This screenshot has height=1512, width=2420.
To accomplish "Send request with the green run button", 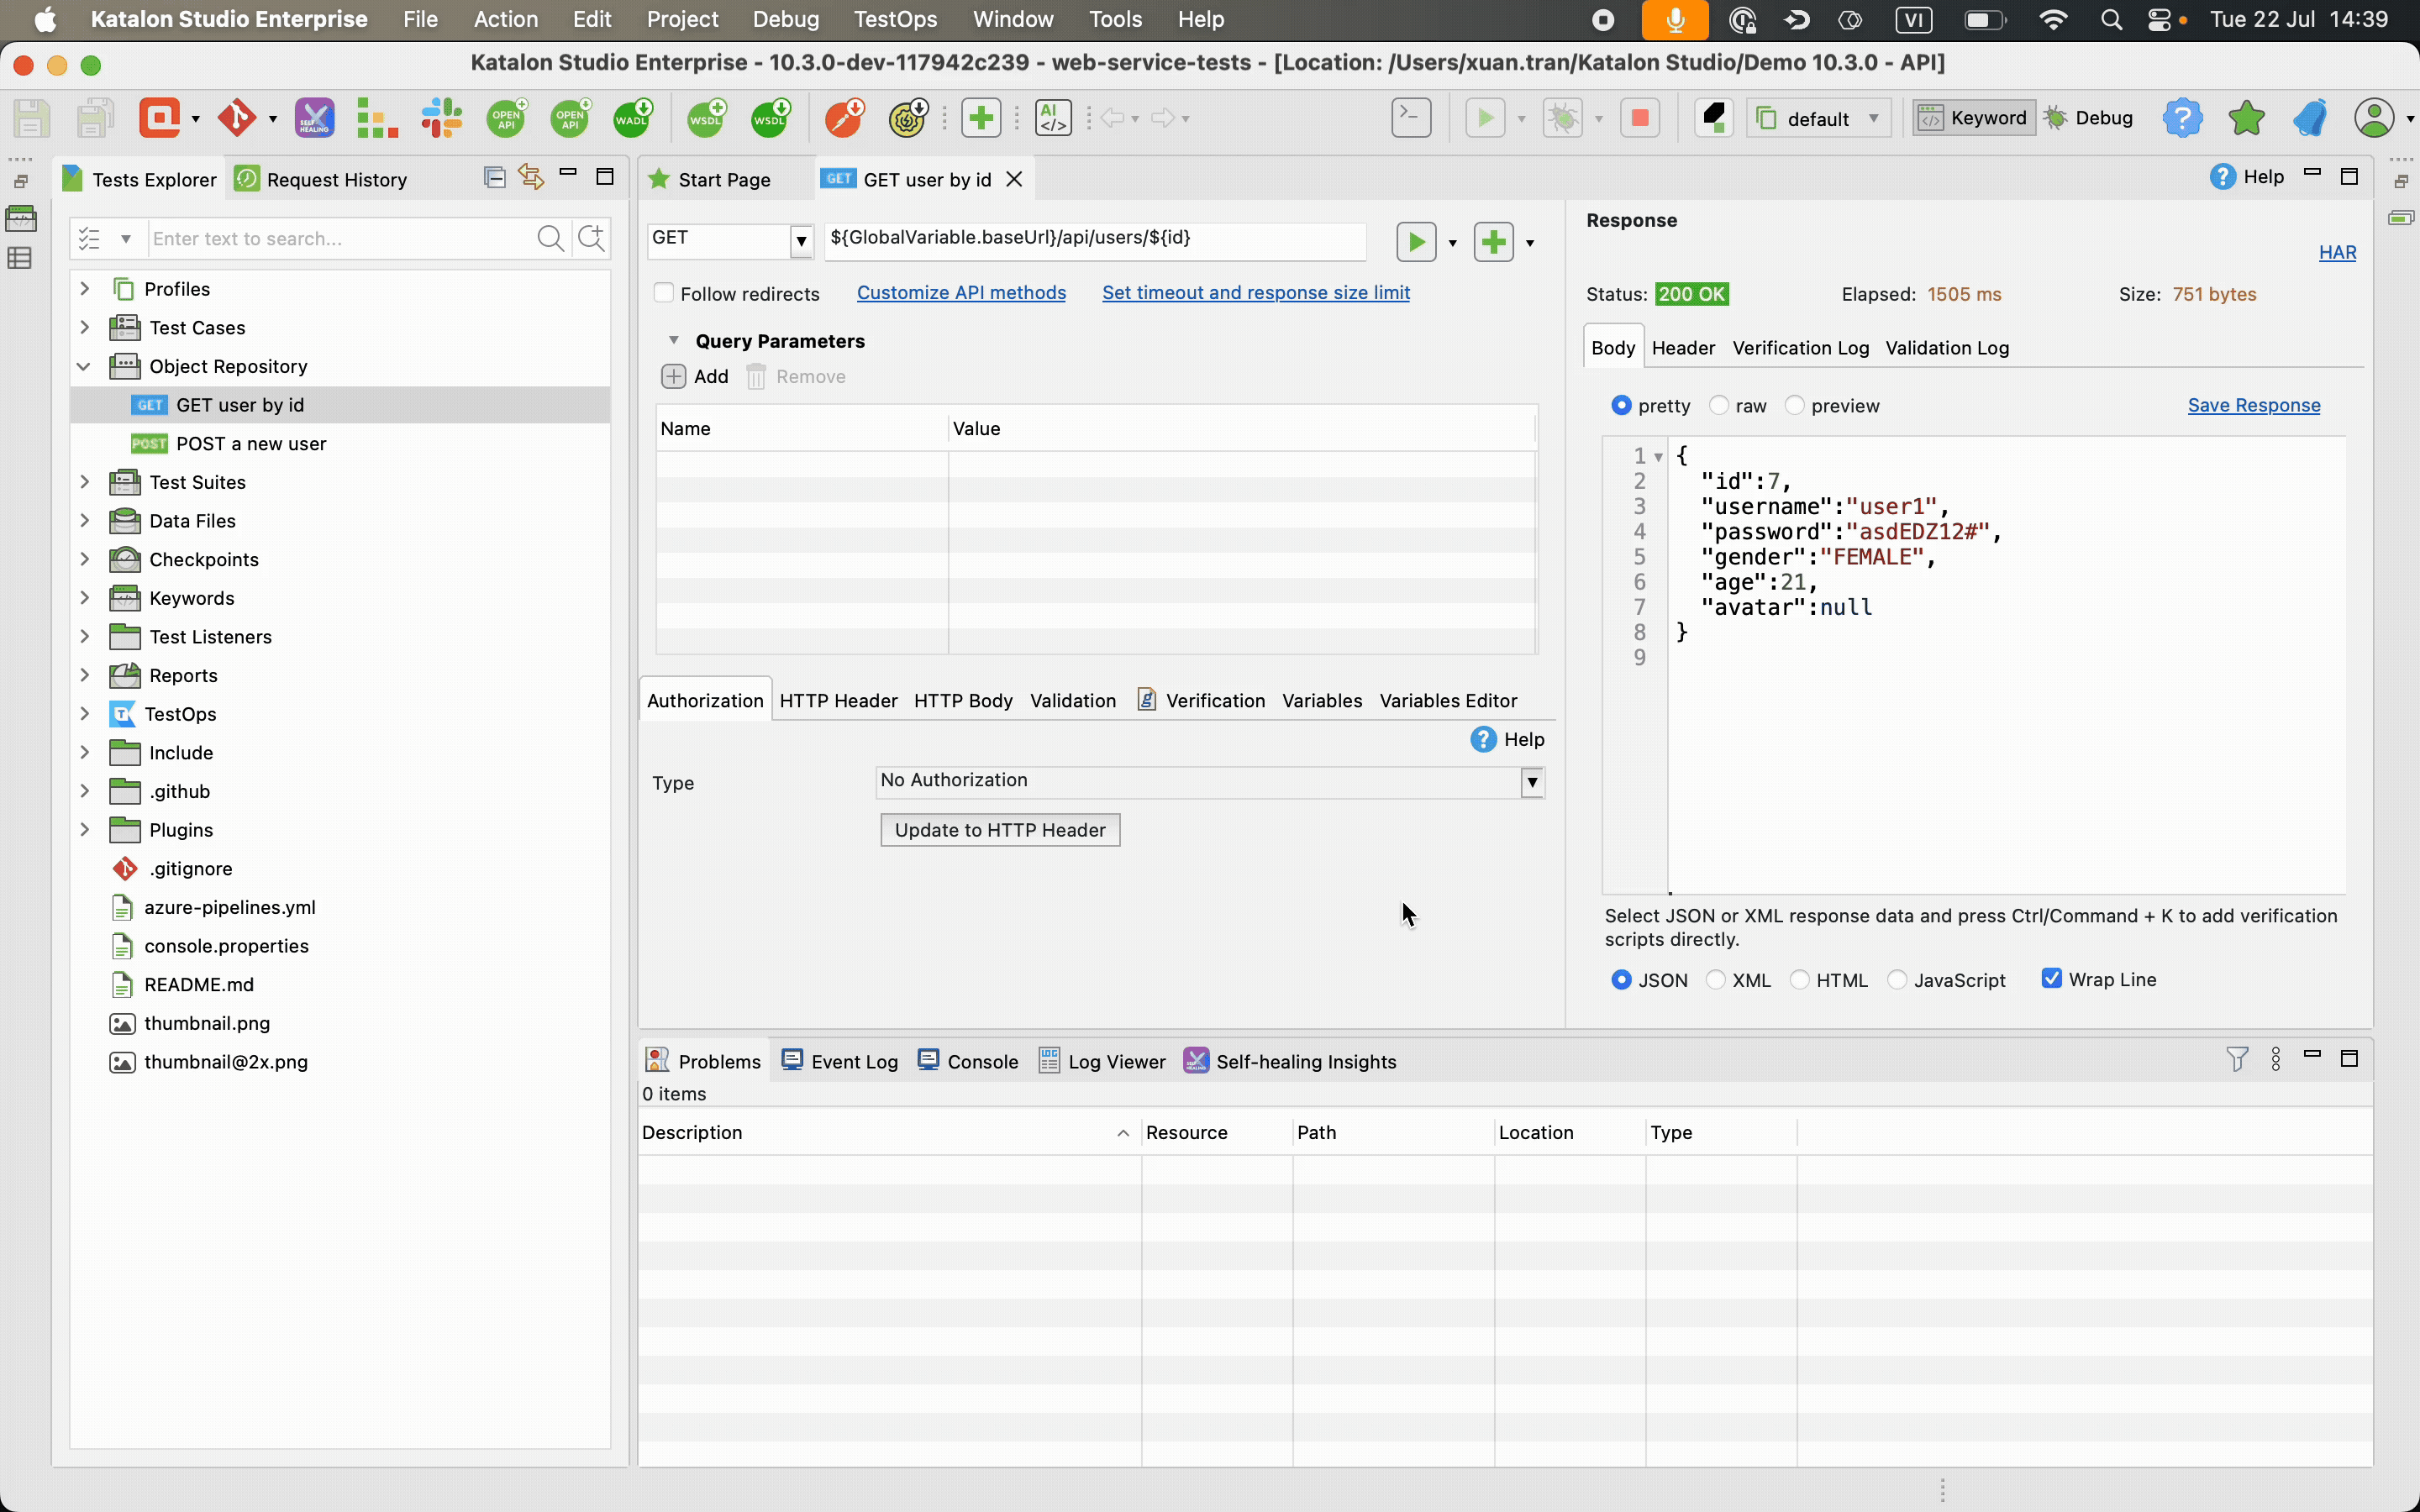I will pos(1416,242).
